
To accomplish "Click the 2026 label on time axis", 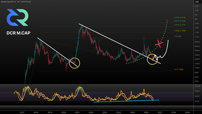I will [146, 113].
